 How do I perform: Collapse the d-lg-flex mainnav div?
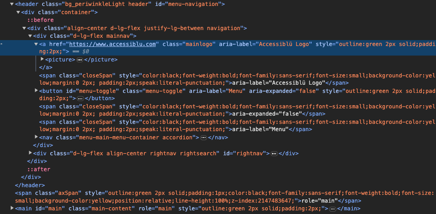30,36
